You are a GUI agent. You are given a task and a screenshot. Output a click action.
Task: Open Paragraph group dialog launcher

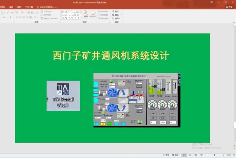tap(59, 22)
